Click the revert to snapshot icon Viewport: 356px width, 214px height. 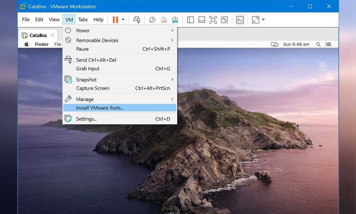point(163,20)
